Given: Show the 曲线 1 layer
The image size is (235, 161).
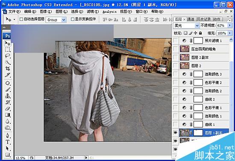Looking at the screenshot, I should [175, 124].
